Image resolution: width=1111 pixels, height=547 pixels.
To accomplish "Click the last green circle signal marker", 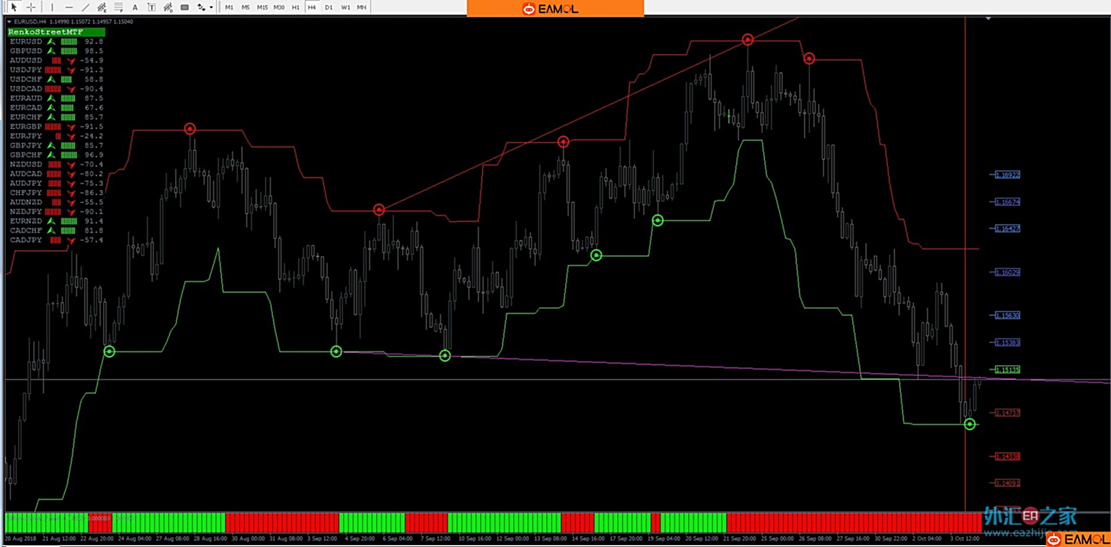I will click(969, 424).
